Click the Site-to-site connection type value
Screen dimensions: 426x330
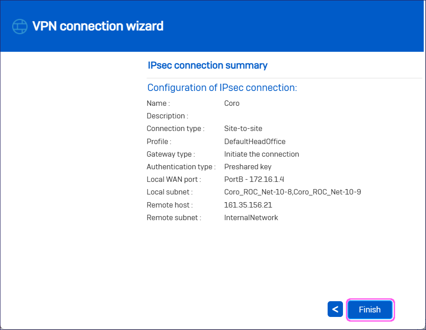click(243, 128)
